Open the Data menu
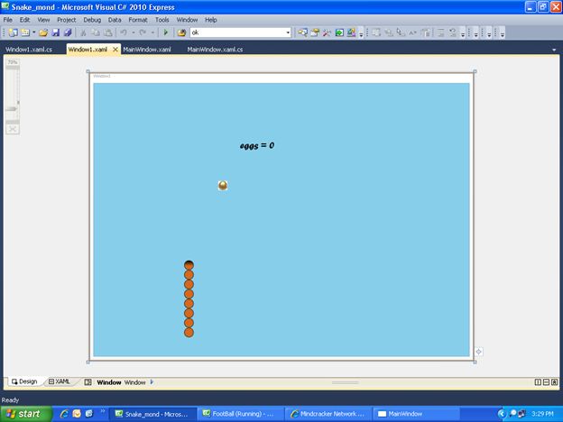 [115, 20]
